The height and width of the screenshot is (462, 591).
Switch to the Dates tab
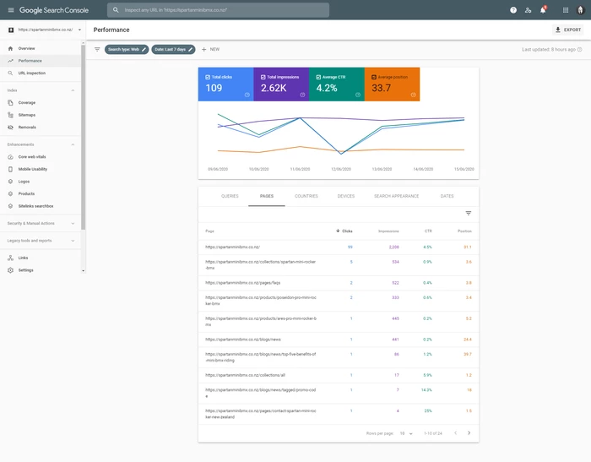pos(447,196)
